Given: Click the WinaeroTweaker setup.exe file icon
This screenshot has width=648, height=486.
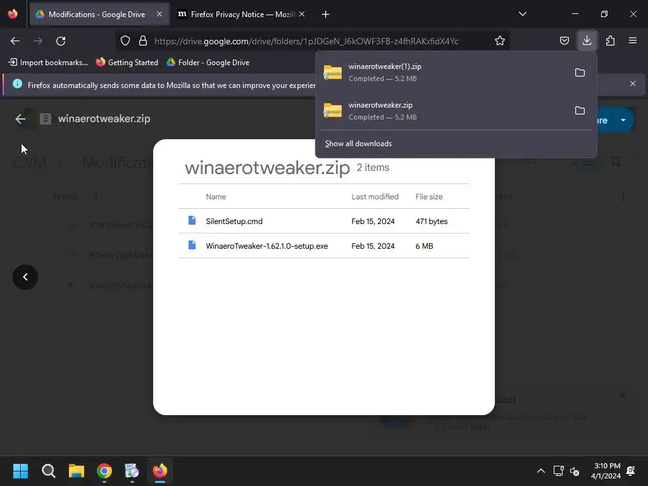Looking at the screenshot, I should click(192, 245).
